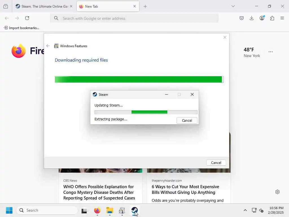The width and height of the screenshot is (289, 217).
Task: Open the Extensions icon
Action: click(x=272, y=18)
